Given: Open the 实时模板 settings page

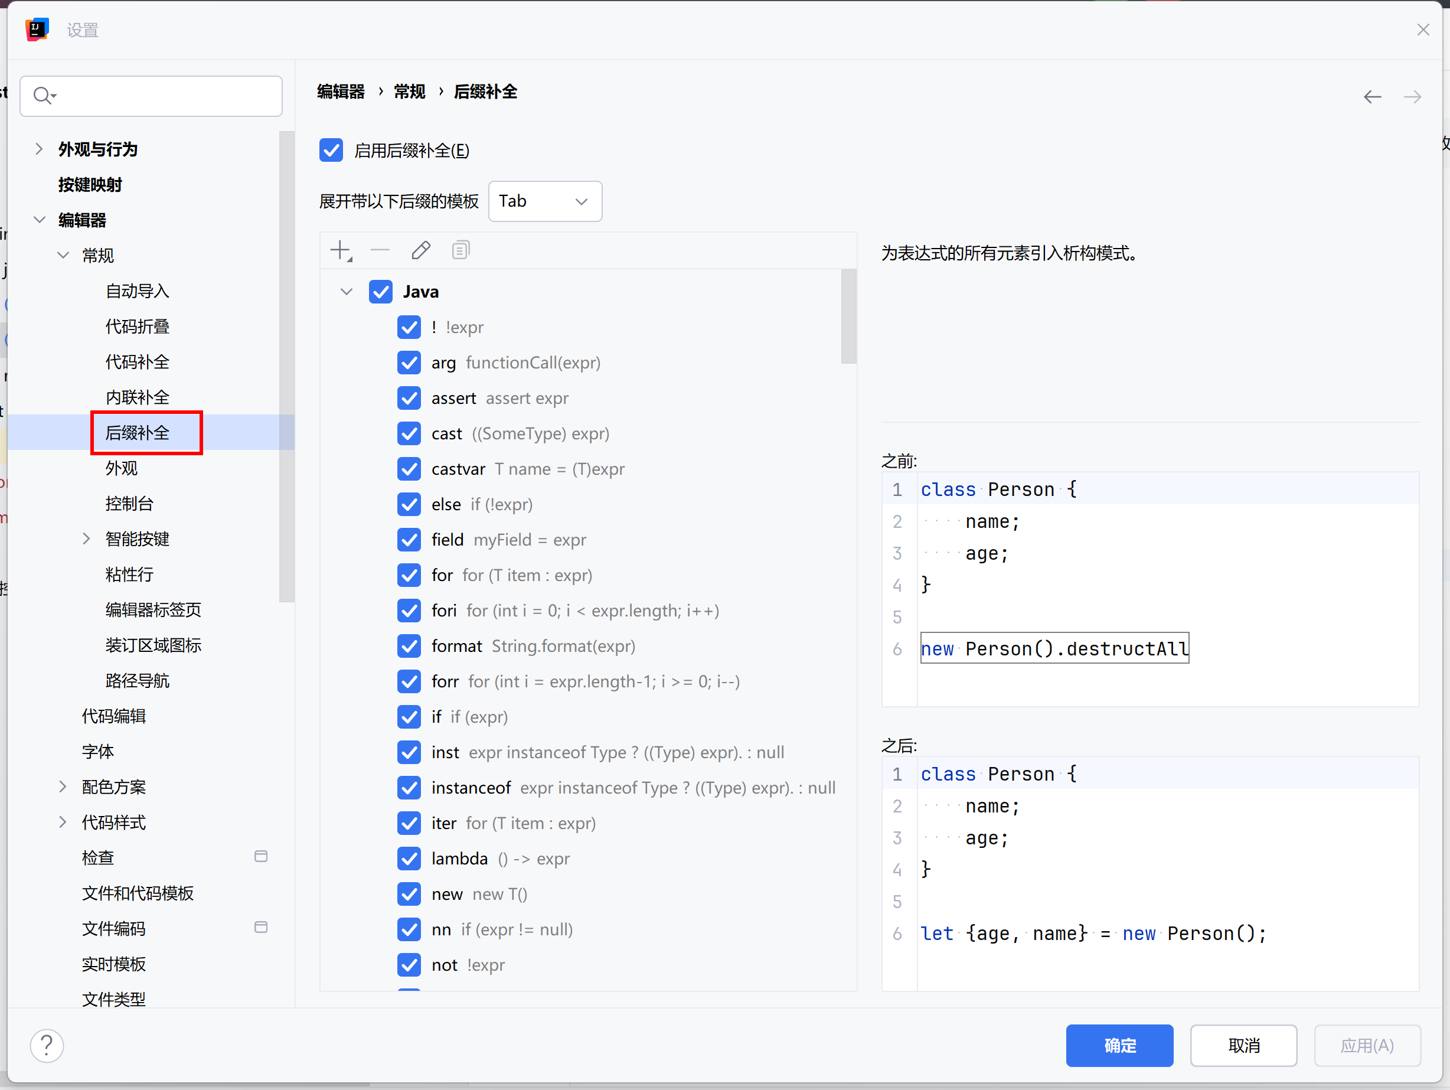Looking at the screenshot, I should [113, 964].
